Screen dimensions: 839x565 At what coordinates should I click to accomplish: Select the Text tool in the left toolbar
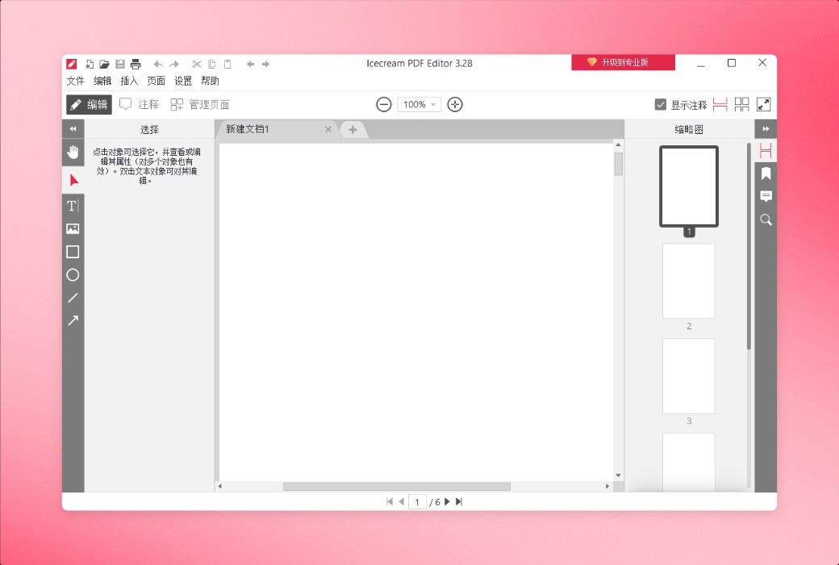(x=73, y=206)
